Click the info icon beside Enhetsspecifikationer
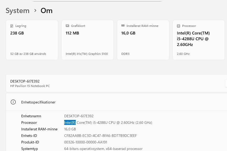This screenshot has width=227, height=151. pyautogui.click(x=13, y=102)
